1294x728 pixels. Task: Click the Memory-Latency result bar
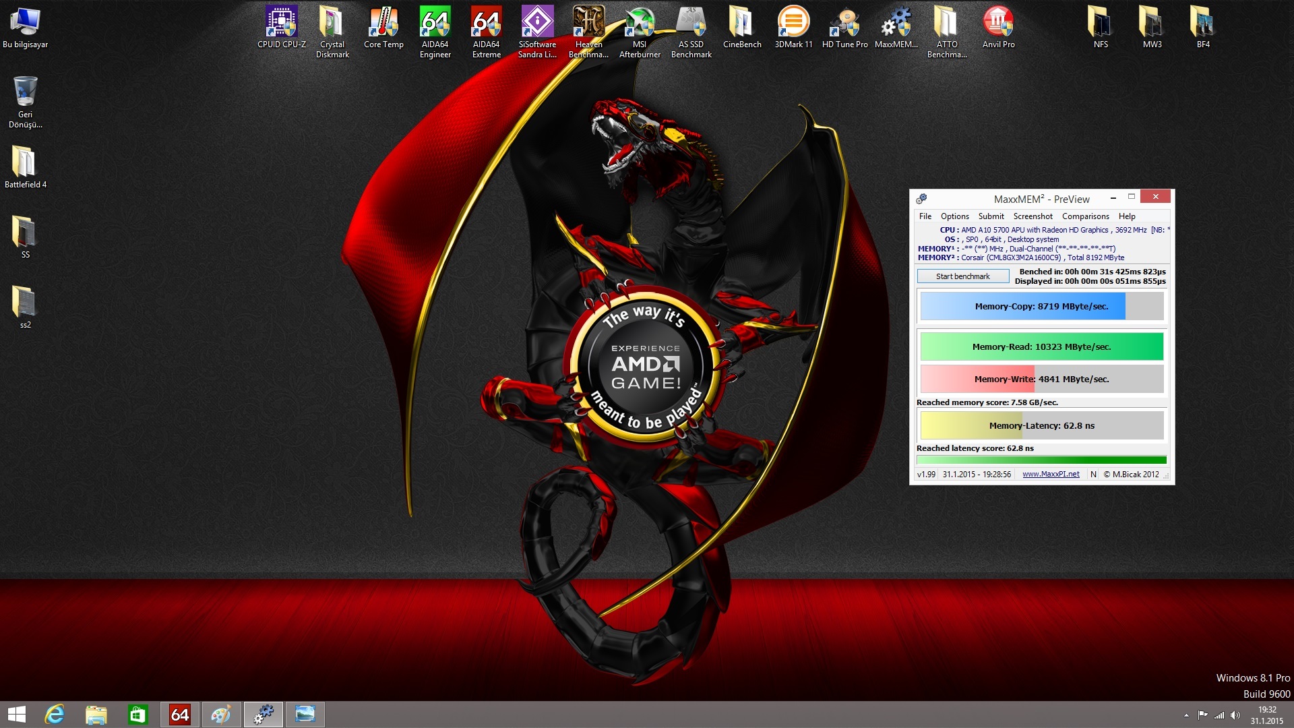click(x=1041, y=425)
